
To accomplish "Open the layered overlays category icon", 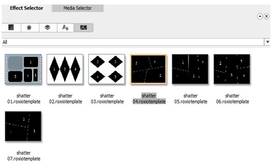I will (48, 27).
